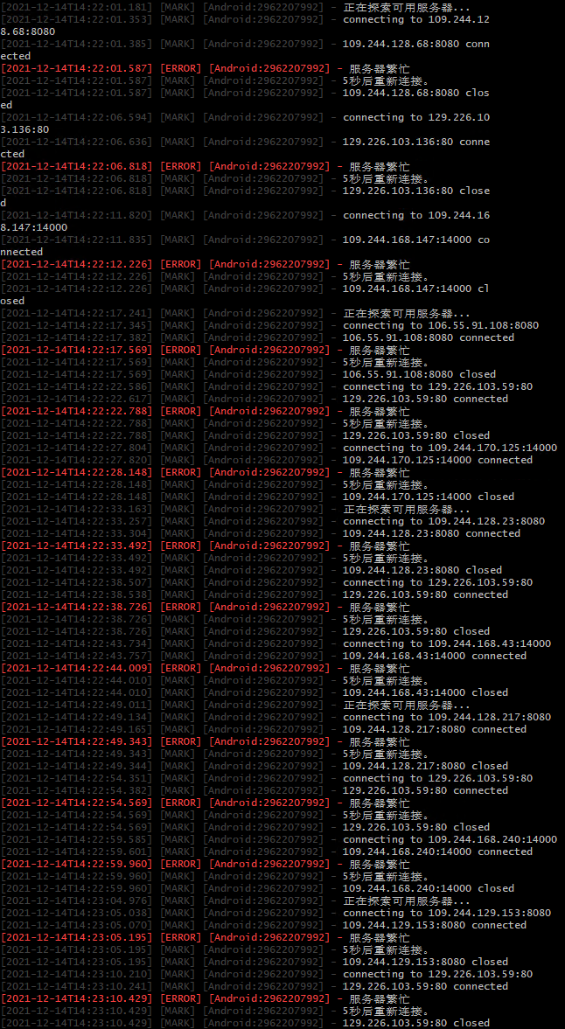Click the 109.244.128.23:8080 closed line
The image size is (565, 1029).
pyautogui.click(x=251, y=570)
